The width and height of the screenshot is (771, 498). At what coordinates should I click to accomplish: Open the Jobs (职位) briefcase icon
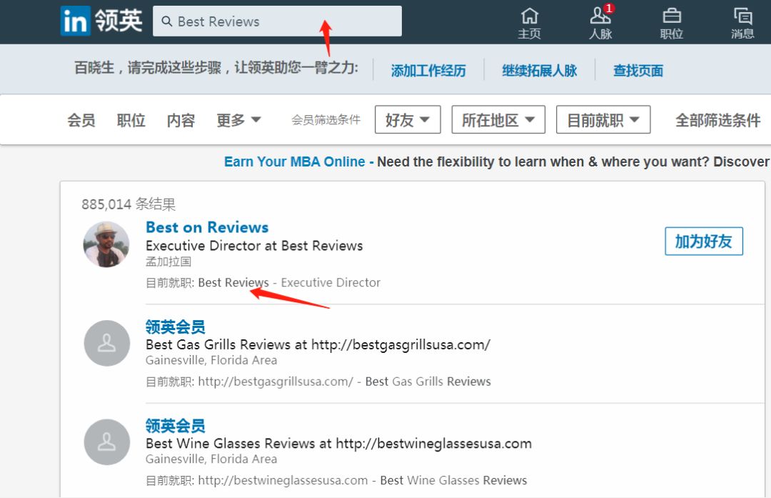[672, 16]
